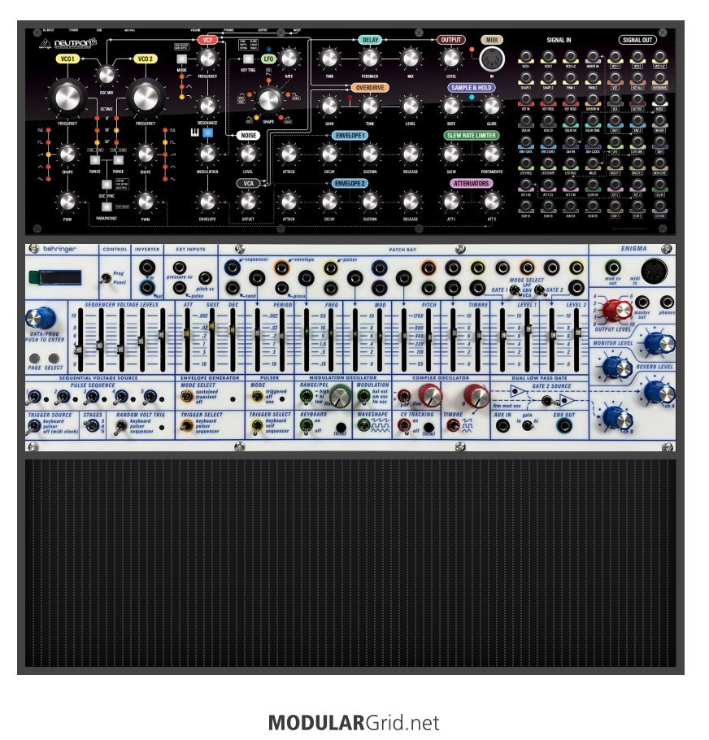Click the envelope ATT slider

(187, 339)
